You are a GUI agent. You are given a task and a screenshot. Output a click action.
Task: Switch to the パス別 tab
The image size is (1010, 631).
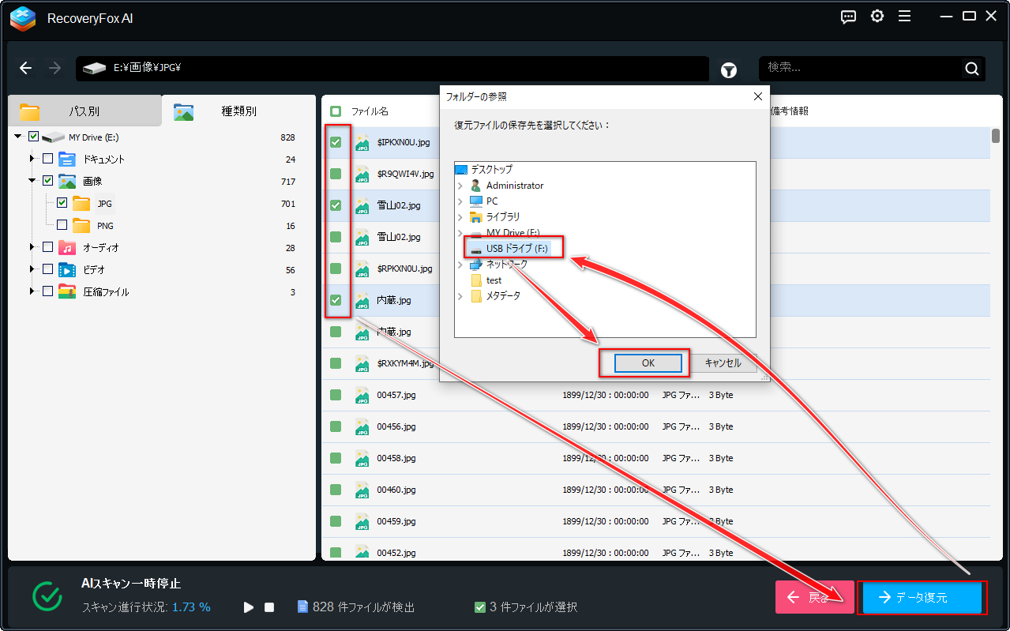(x=84, y=111)
